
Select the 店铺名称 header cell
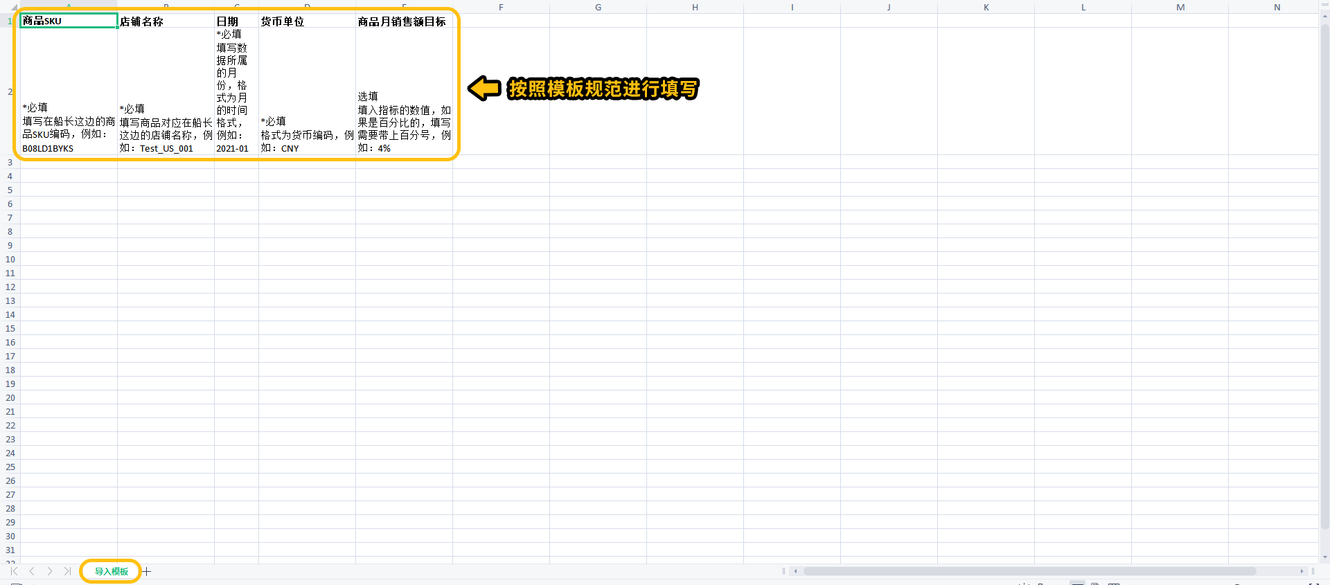pyautogui.click(x=166, y=21)
